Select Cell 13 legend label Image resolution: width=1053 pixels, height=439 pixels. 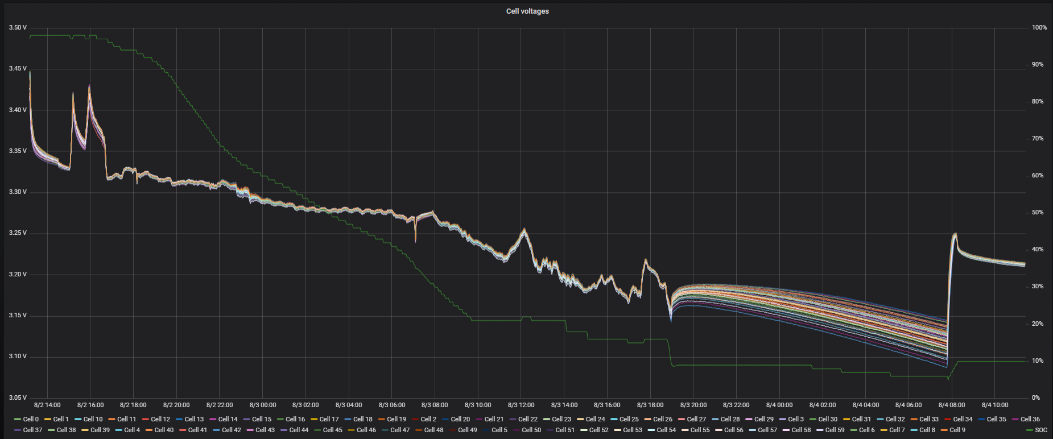pos(194,419)
